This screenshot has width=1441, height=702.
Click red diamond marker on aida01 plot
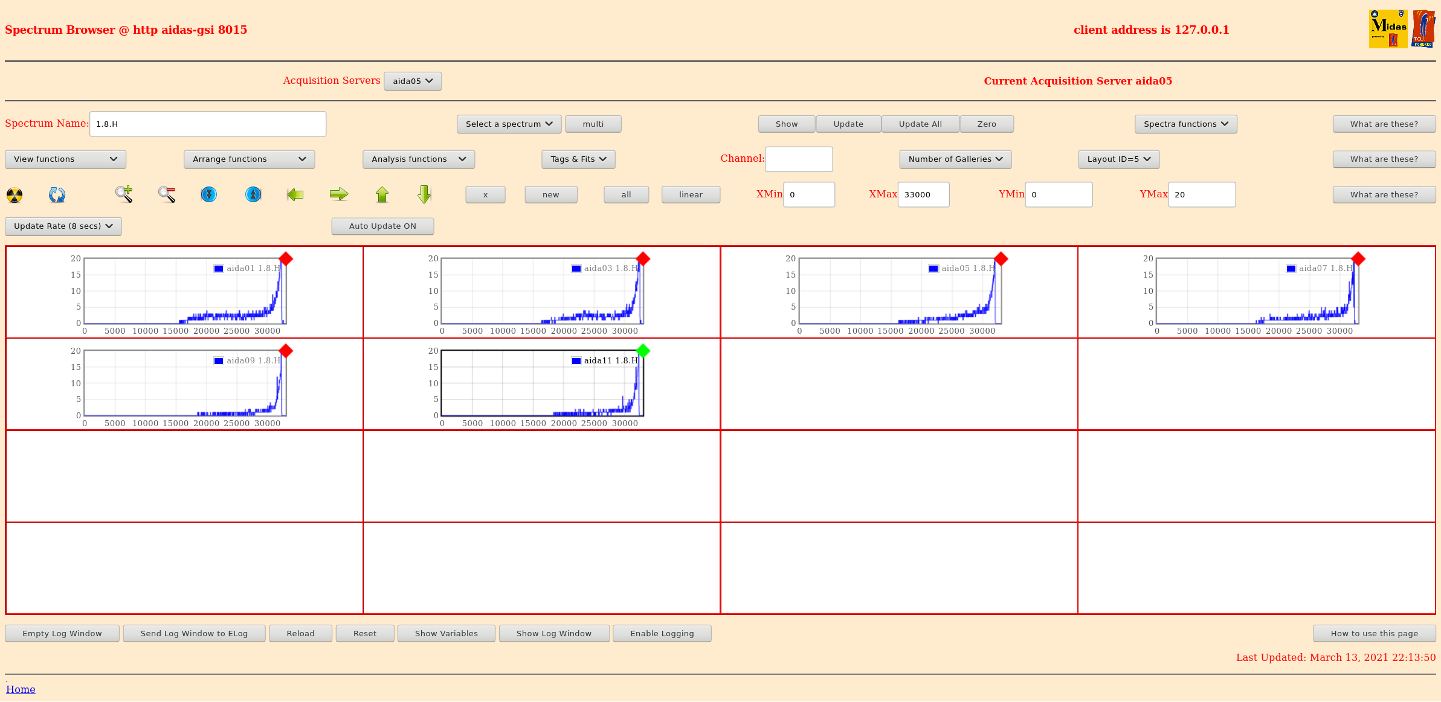286,259
